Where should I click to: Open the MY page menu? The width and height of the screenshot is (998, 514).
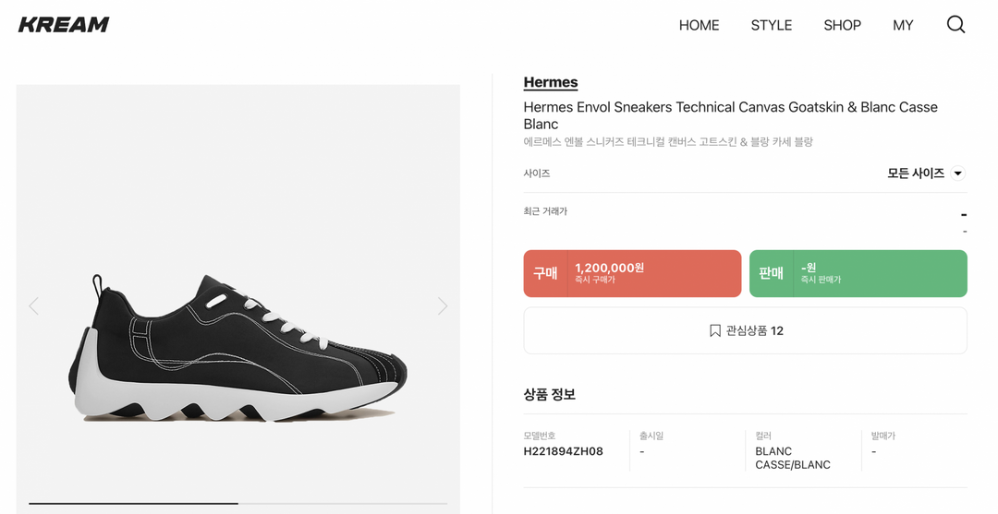pyautogui.click(x=903, y=25)
